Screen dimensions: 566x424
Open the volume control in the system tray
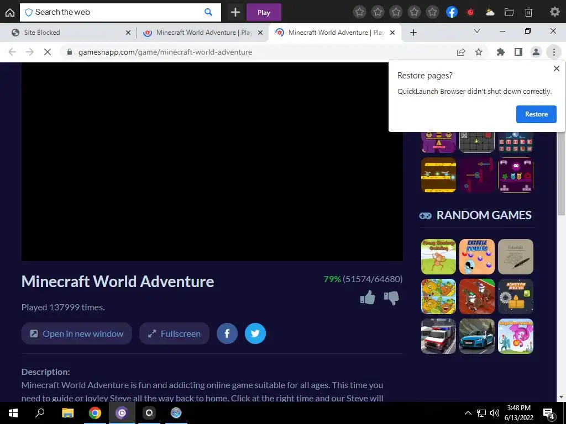[495, 413]
